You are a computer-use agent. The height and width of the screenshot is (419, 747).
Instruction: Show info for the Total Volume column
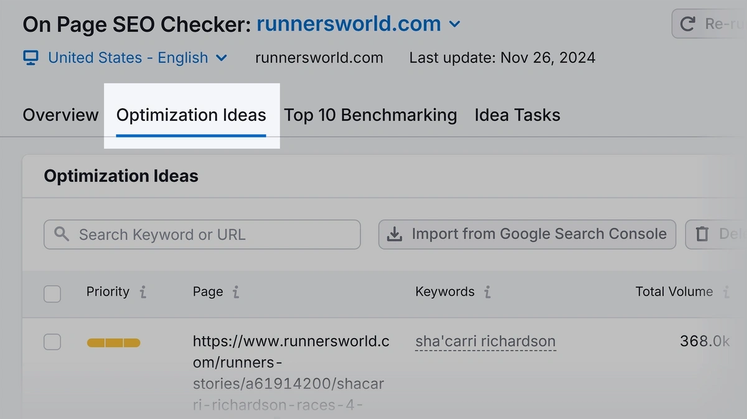(x=726, y=292)
